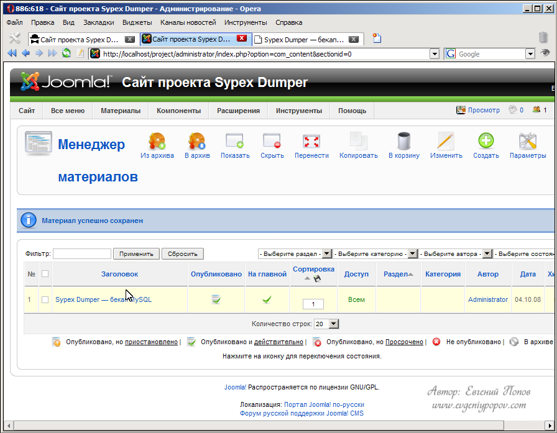The width and height of the screenshot is (557, 433).
Task: Switch to the 'Sypex Dumper — бекап...' tab
Action: tap(308, 39)
